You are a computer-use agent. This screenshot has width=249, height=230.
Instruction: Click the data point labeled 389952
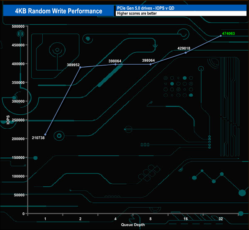[x=80, y=67]
